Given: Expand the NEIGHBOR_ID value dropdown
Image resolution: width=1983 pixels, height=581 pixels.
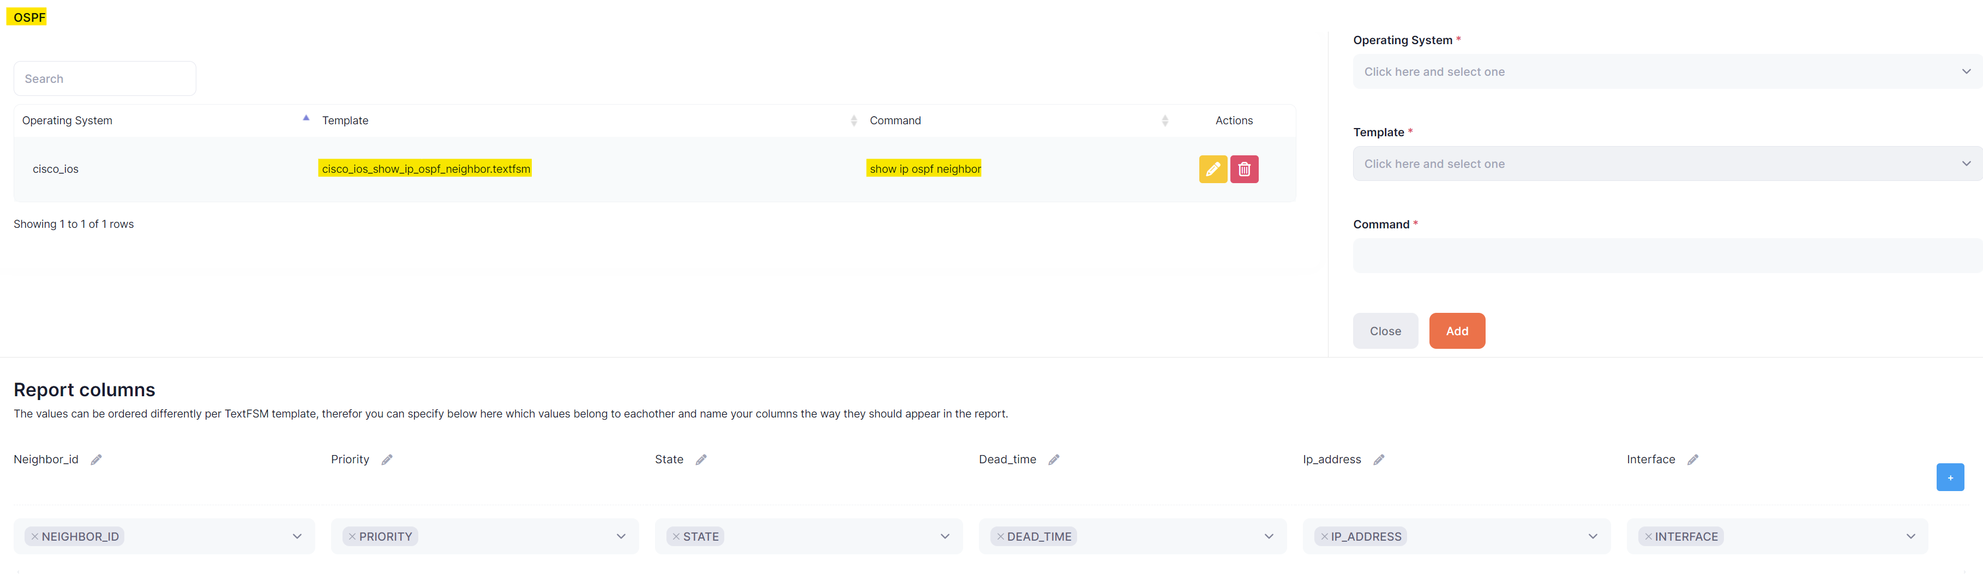Looking at the screenshot, I should click(297, 536).
